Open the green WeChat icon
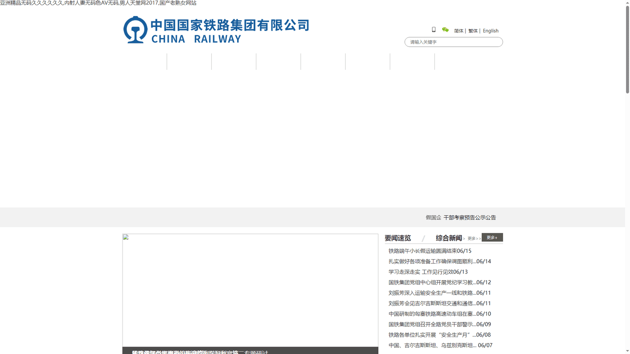The image size is (630, 354). [445, 30]
